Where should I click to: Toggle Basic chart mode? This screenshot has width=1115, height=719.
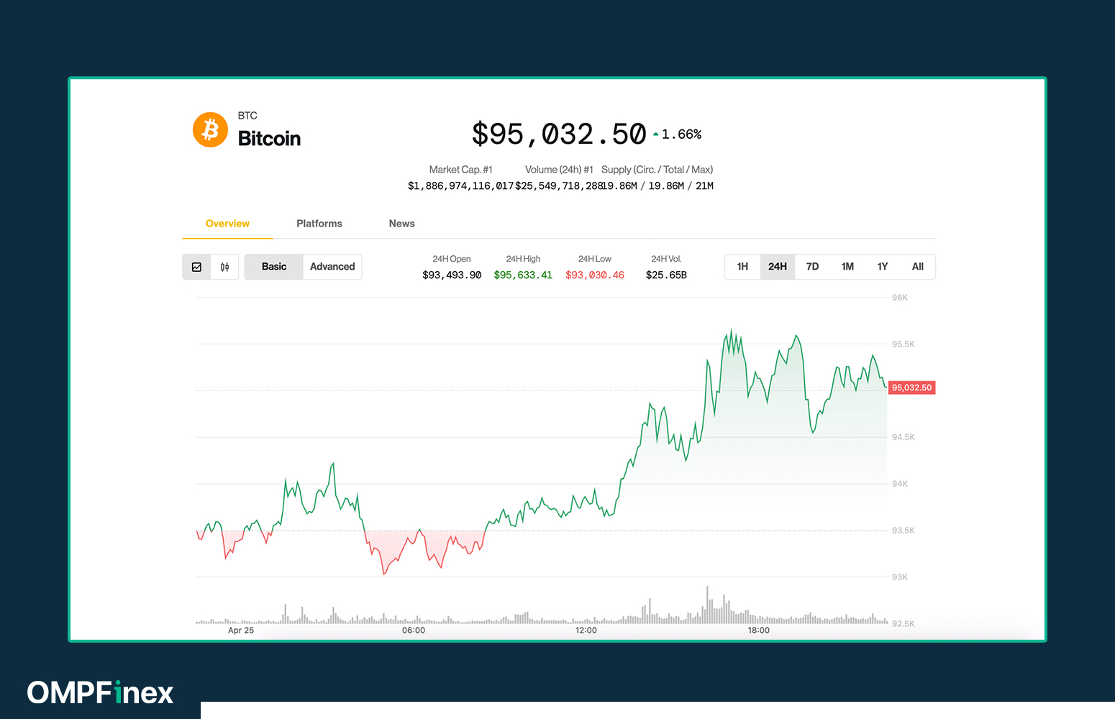coord(273,266)
